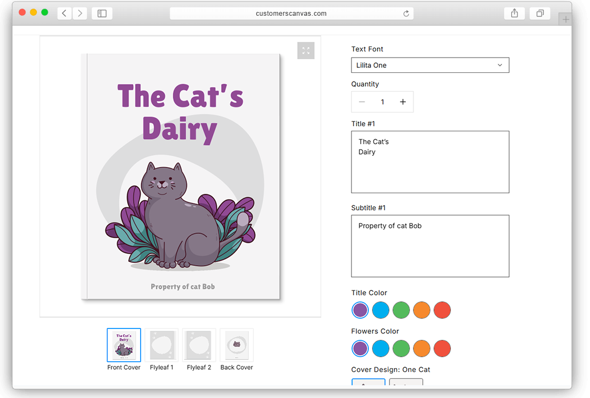Pick the green Flowers Color swatch
The width and height of the screenshot is (590, 398).
point(401,349)
